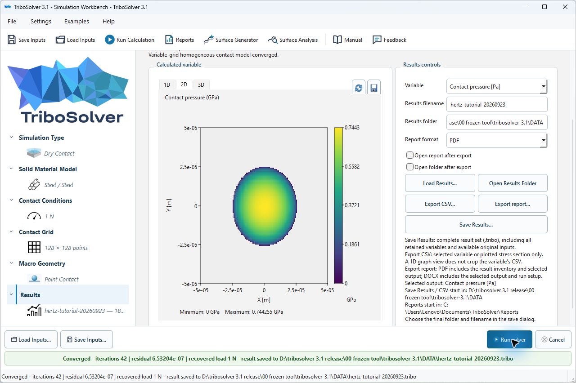Viewport: 576px width, 383px height.
Task: Click the Cancel button
Action: point(553,339)
